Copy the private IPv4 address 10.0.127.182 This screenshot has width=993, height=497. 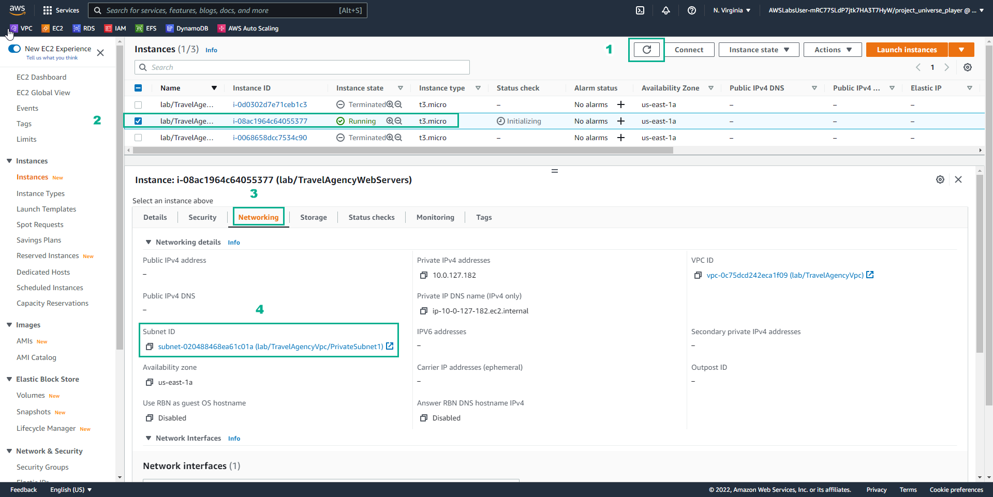[x=424, y=275]
